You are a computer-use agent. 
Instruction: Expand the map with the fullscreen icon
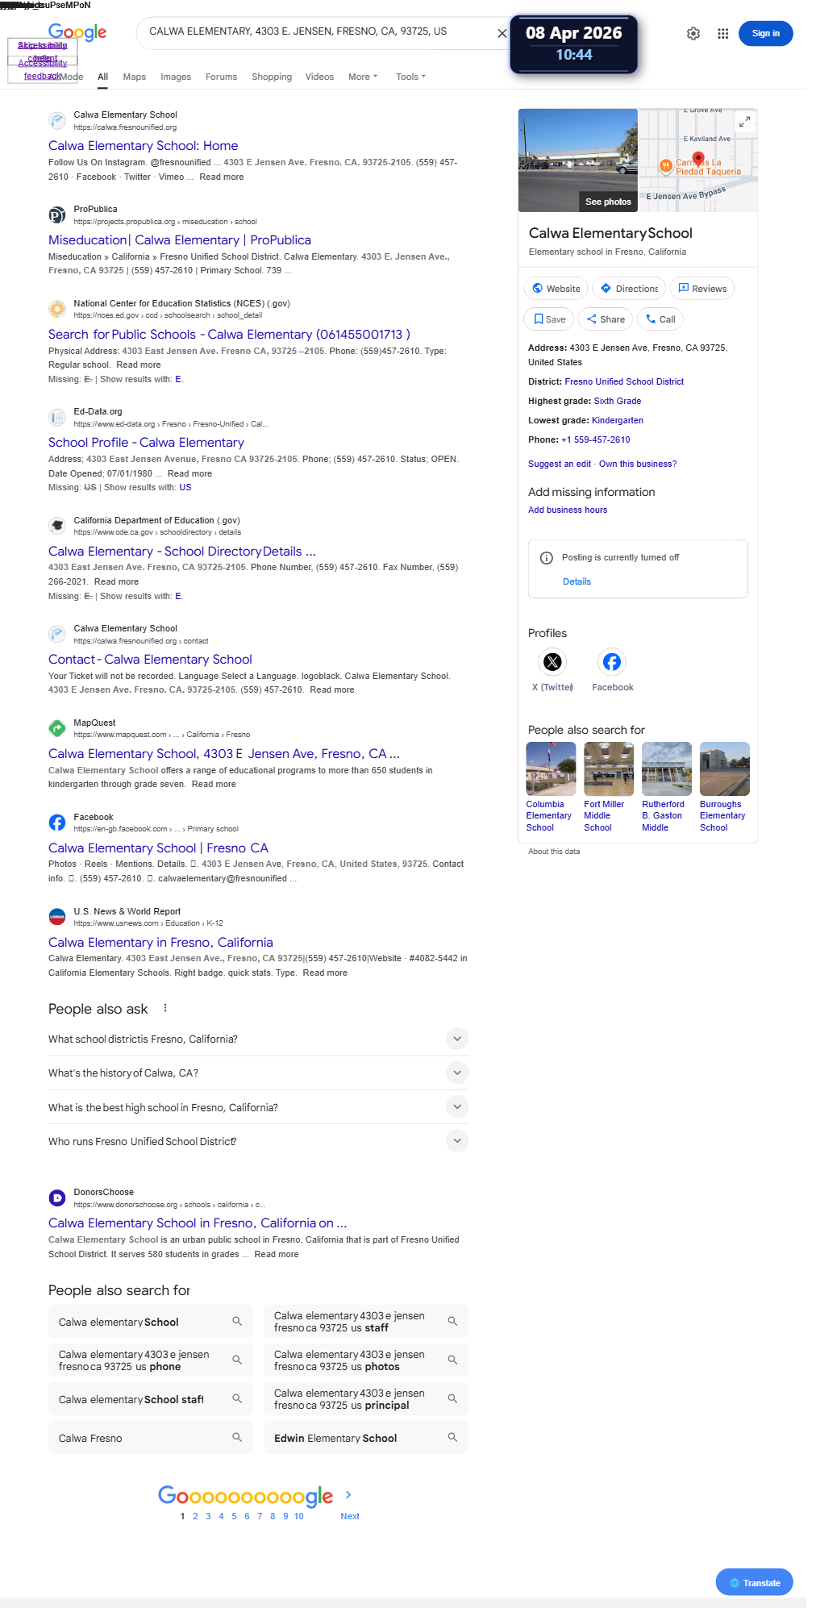tap(744, 122)
